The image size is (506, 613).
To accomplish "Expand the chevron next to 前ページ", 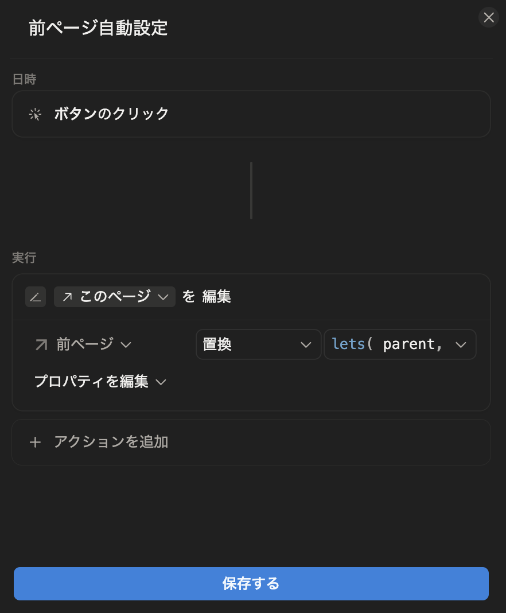I will pos(126,345).
